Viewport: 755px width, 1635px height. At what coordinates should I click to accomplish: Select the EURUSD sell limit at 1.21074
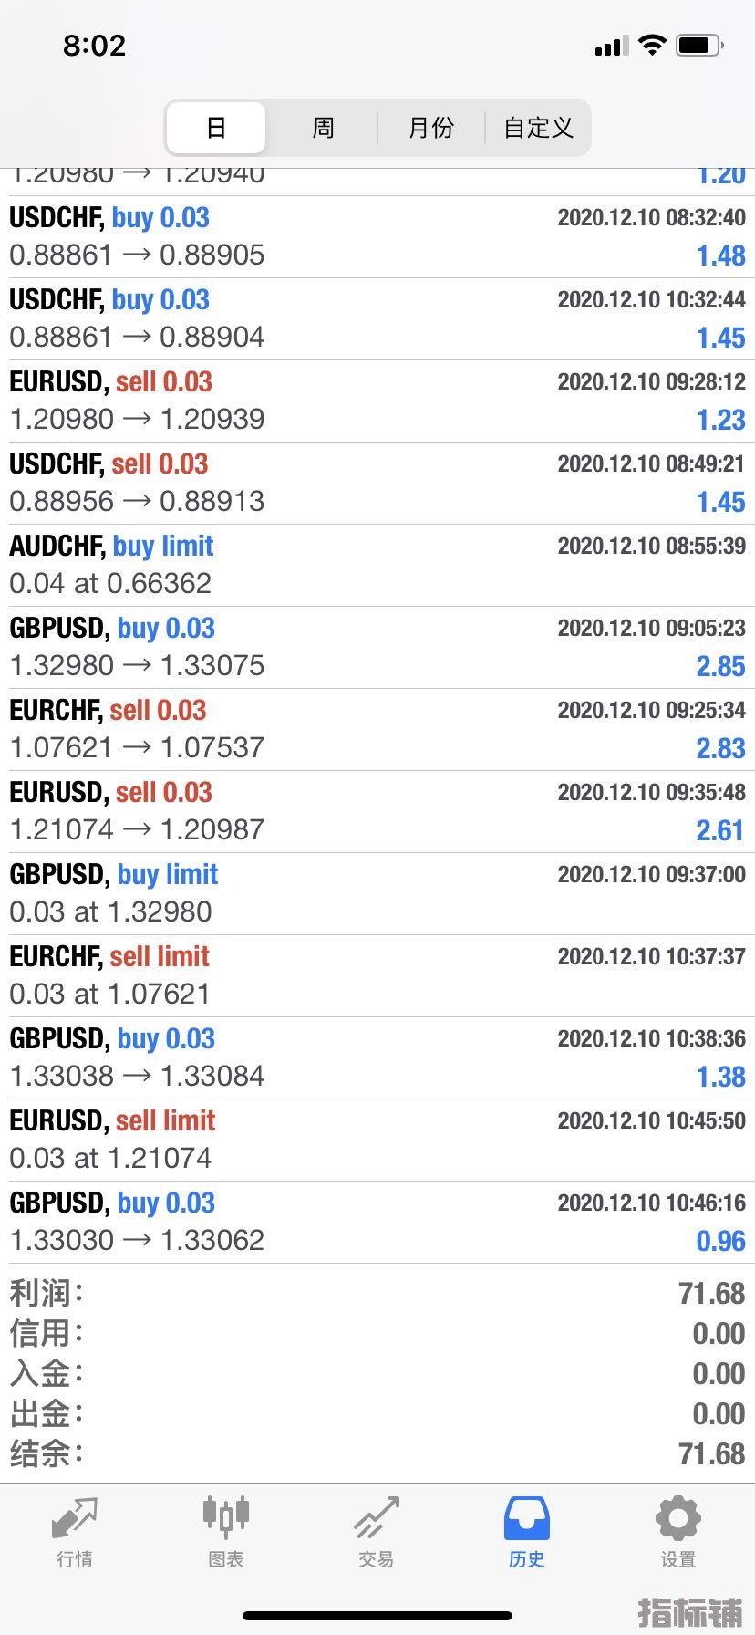point(377,1140)
